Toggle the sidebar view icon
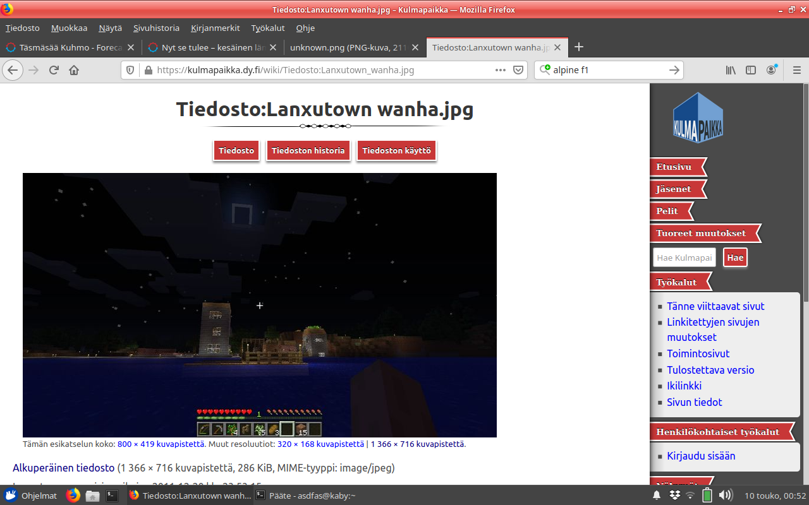Screen dimensions: 809x505 (751, 70)
